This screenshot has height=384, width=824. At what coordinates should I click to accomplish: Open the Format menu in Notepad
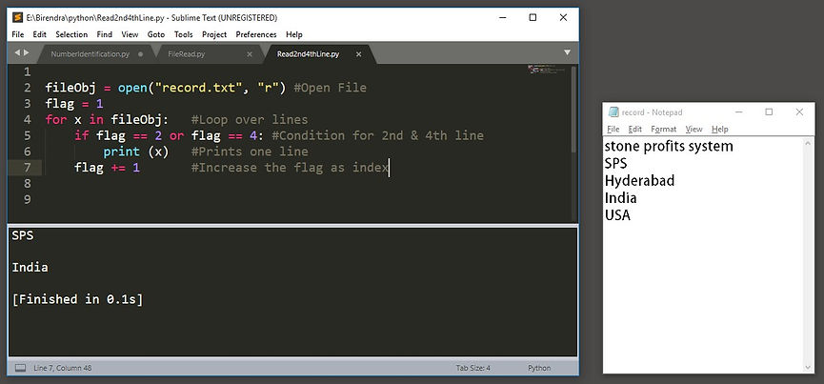coord(663,130)
